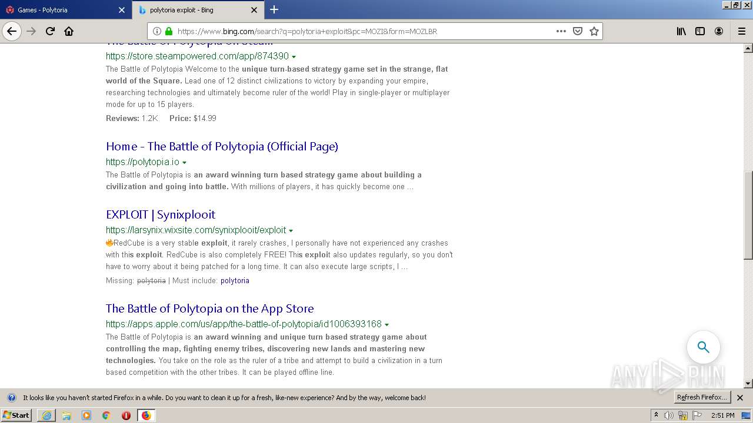This screenshot has width=753, height=423.
Task: Show site information icon in address bar
Action: (x=157, y=31)
